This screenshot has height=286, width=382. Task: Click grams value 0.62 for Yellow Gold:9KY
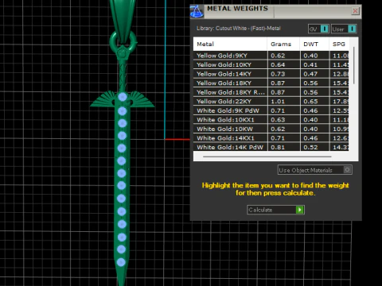[x=278, y=56]
